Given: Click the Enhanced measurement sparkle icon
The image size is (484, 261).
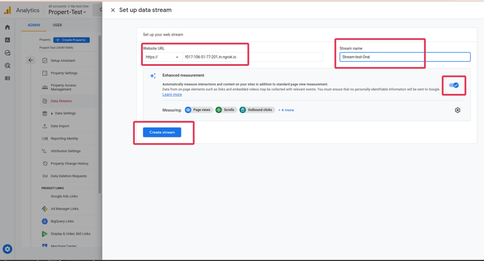Looking at the screenshot, I should point(153,76).
